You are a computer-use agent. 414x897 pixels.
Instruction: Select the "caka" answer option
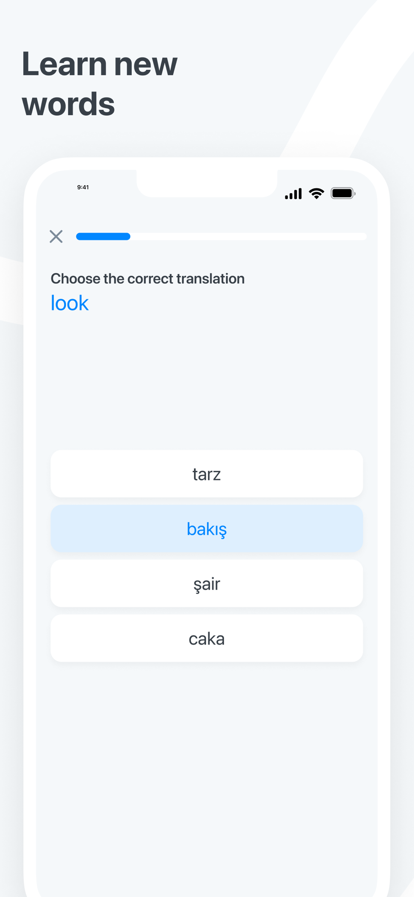(207, 638)
